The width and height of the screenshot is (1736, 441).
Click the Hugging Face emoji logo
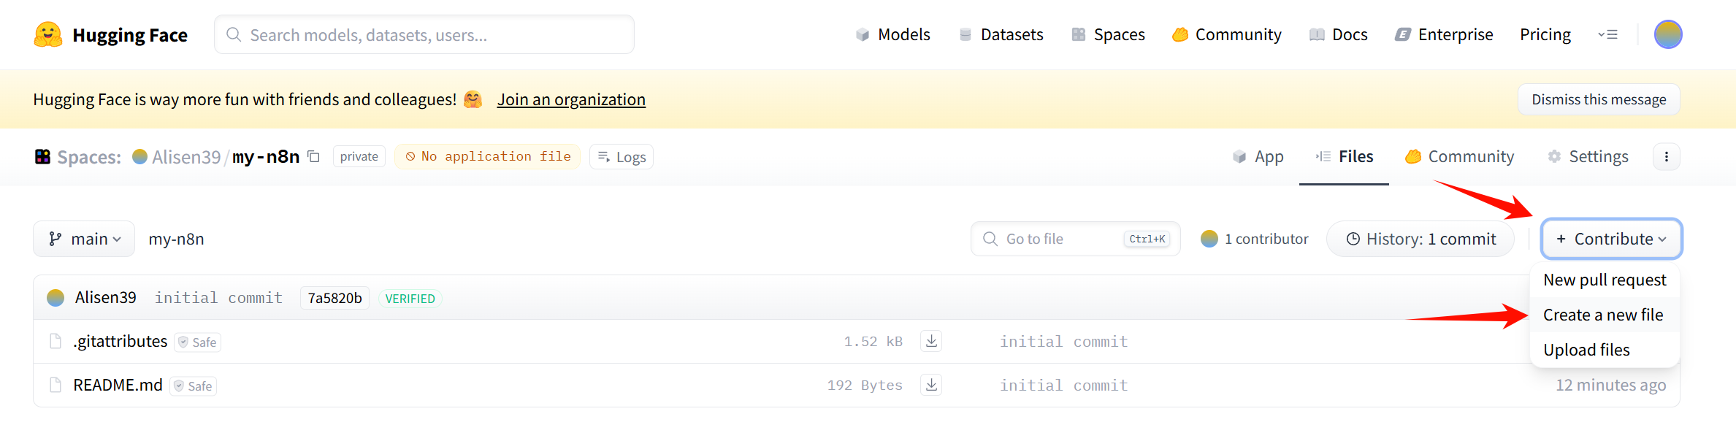pos(48,34)
